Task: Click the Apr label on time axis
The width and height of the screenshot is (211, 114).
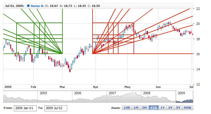Action: coord(96,87)
